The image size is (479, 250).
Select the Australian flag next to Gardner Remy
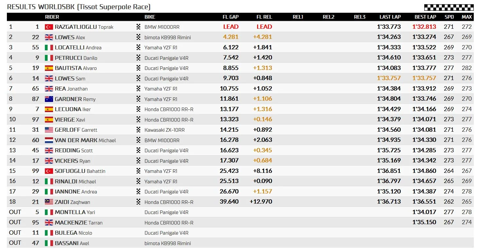(x=49, y=99)
